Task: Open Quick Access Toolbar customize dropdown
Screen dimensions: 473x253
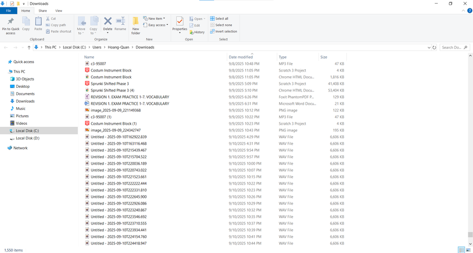Action: click(24, 4)
